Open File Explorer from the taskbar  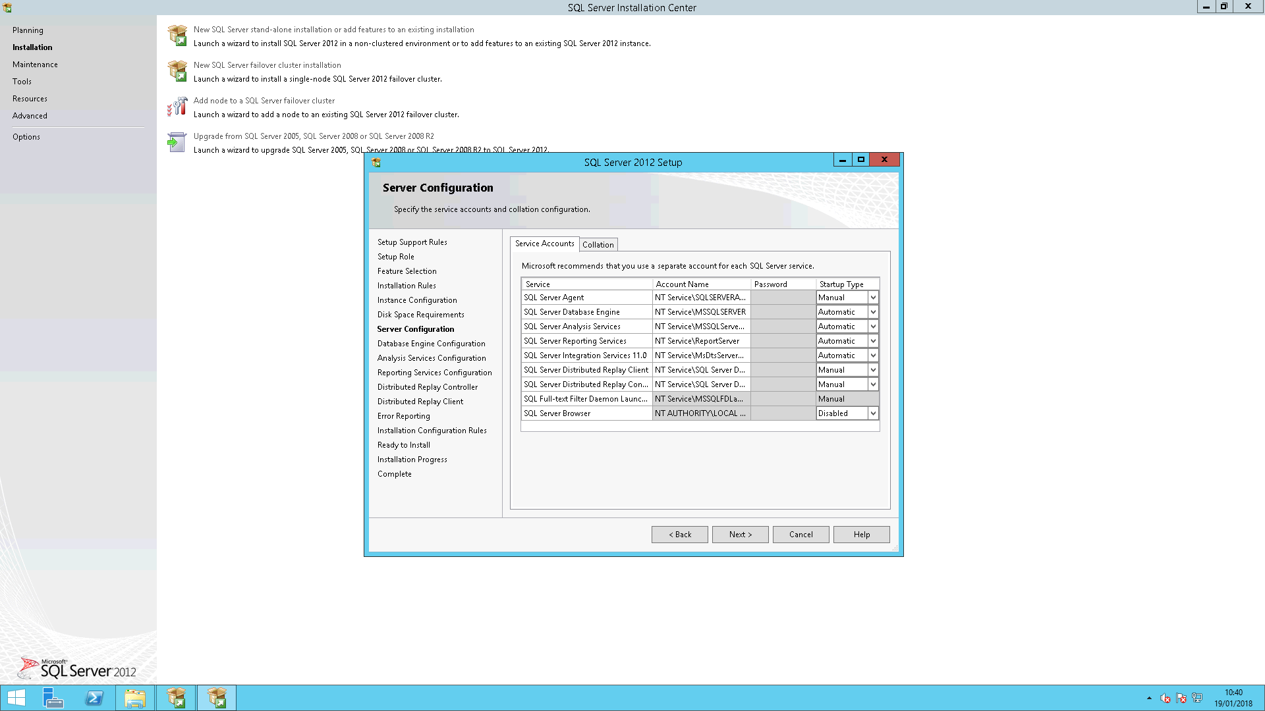click(135, 698)
